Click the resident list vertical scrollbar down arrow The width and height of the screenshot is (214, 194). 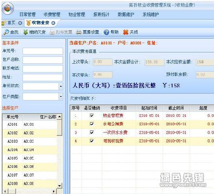pyautogui.click(x=60, y=186)
